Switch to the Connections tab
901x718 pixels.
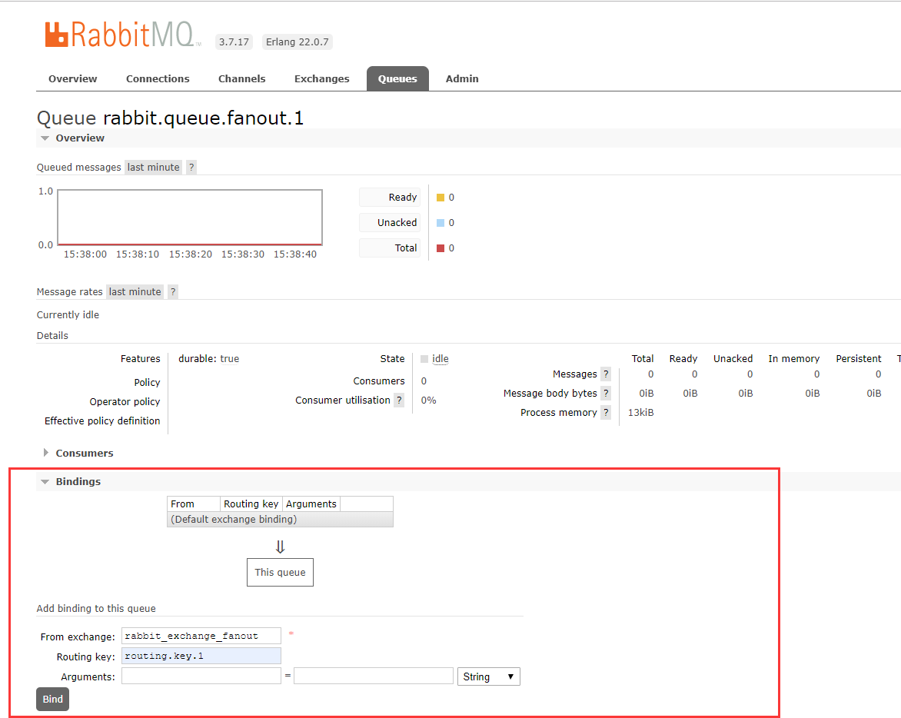coord(158,78)
